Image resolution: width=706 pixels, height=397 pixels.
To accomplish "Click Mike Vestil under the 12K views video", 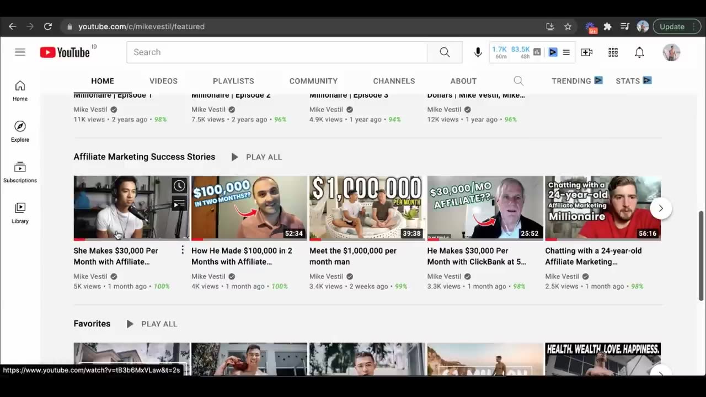I will [445, 110].
